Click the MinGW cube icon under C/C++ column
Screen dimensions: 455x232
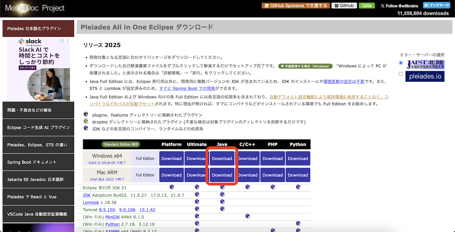pos(248,216)
